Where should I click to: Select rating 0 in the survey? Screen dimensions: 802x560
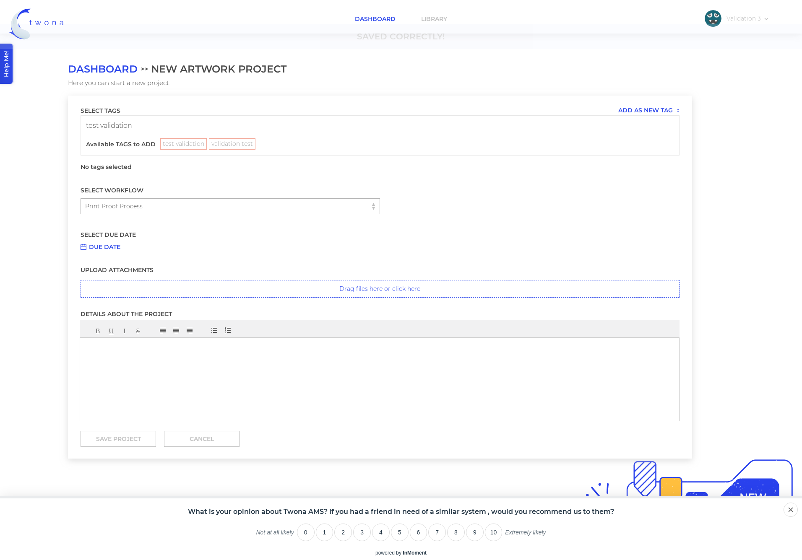306,532
